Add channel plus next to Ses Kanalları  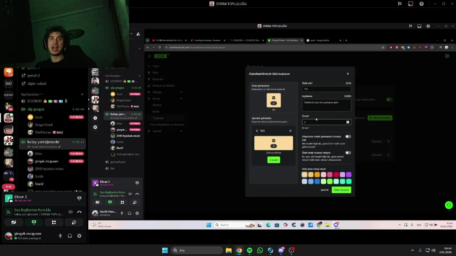(82, 94)
